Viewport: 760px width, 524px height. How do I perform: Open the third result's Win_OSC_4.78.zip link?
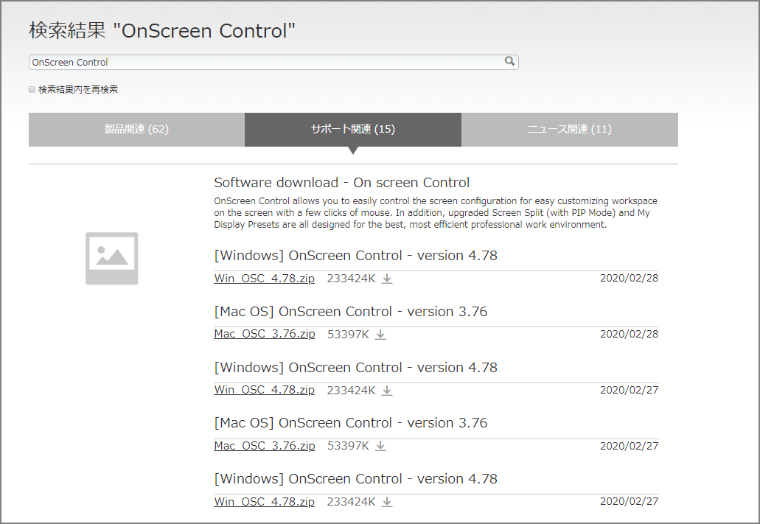point(264,391)
